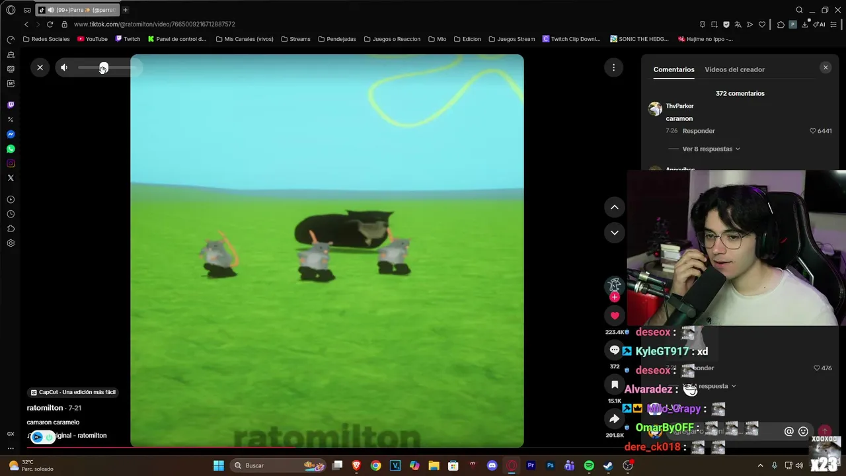The height and width of the screenshot is (476, 846).
Task: Switch to the Comentarios tab
Action: coord(673,69)
